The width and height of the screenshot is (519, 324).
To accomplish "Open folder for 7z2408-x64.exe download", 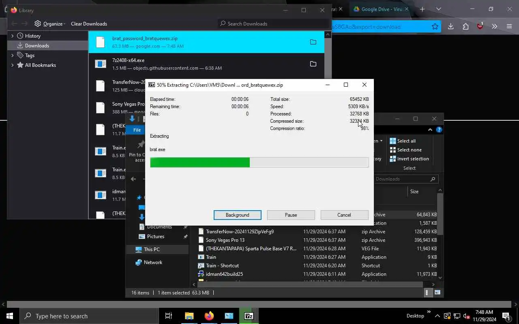I will 313,64.
